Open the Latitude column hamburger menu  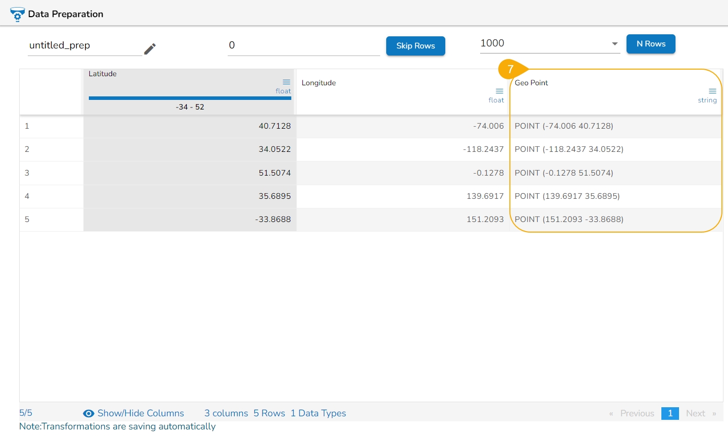[x=286, y=82]
